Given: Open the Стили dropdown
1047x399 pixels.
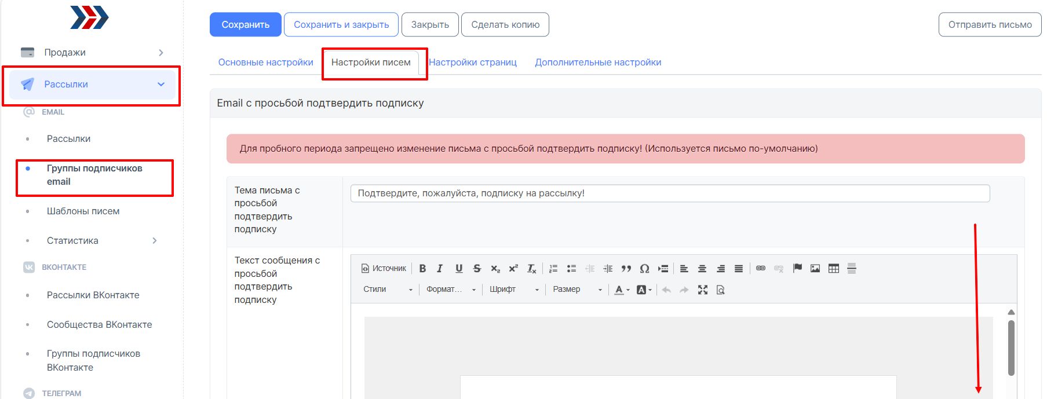Looking at the screenshot, I should coord(388,290).
